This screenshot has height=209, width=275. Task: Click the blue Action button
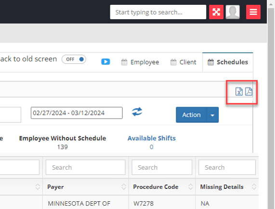191,115
